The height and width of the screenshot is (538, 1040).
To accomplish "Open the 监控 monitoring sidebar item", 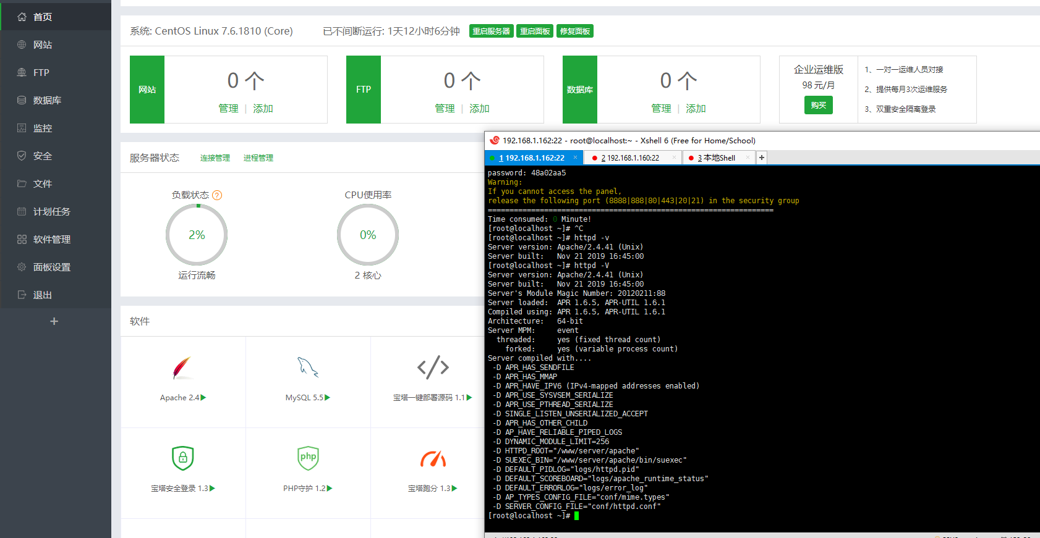I will point(56,128).
